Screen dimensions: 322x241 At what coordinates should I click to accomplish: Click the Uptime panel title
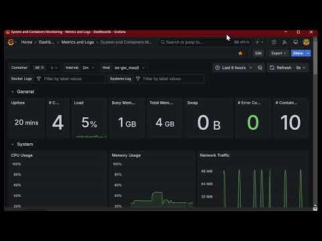click(18, 102)
